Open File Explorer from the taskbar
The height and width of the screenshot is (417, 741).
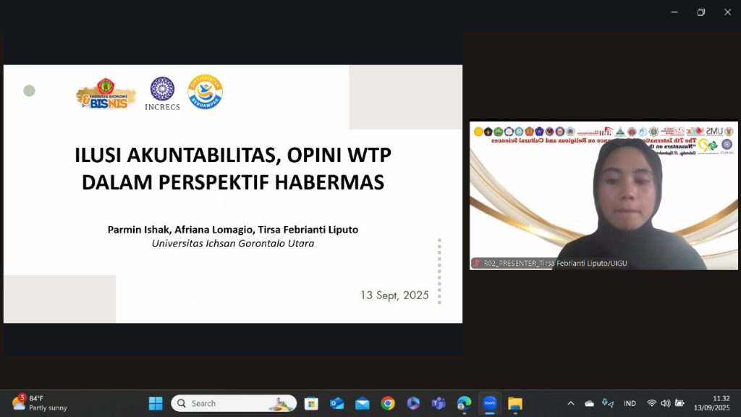pyautogui.click(x=515, y=403)
